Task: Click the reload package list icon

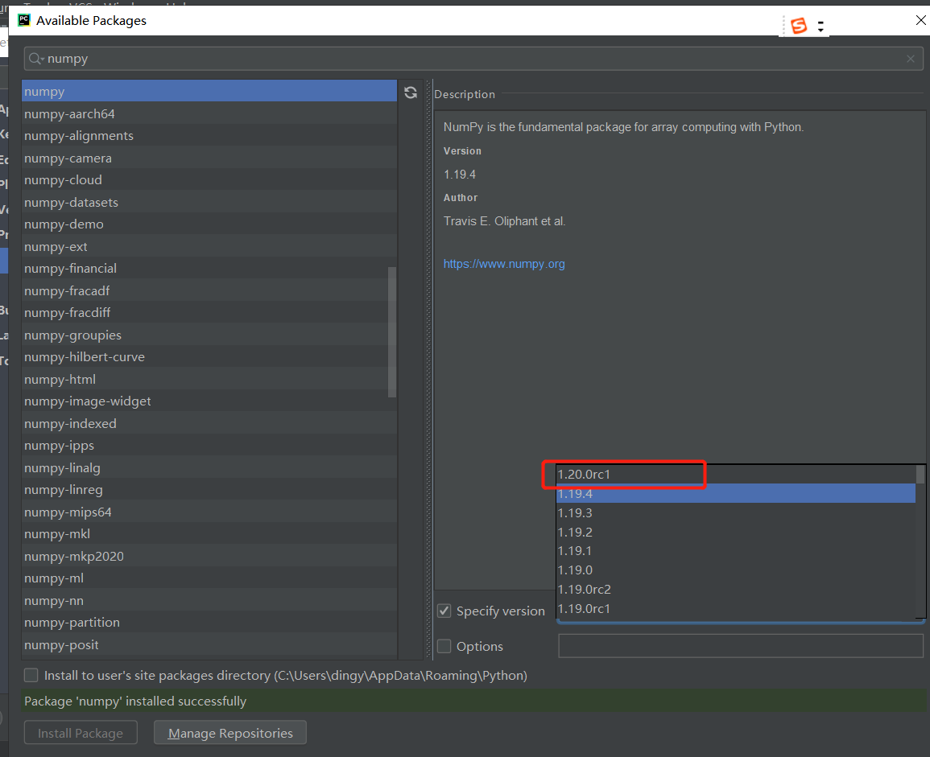Action: coord(411,93)
